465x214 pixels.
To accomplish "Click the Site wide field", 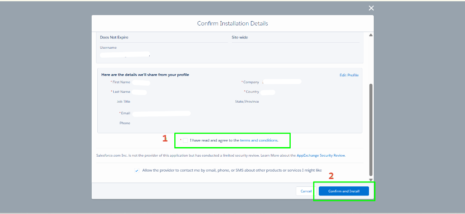I will click(x=240, y=38).
